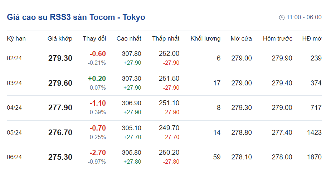Screen dimensions: 331x169
Task: Click the Kỳ hạn column header
Action: click(16, 38)
